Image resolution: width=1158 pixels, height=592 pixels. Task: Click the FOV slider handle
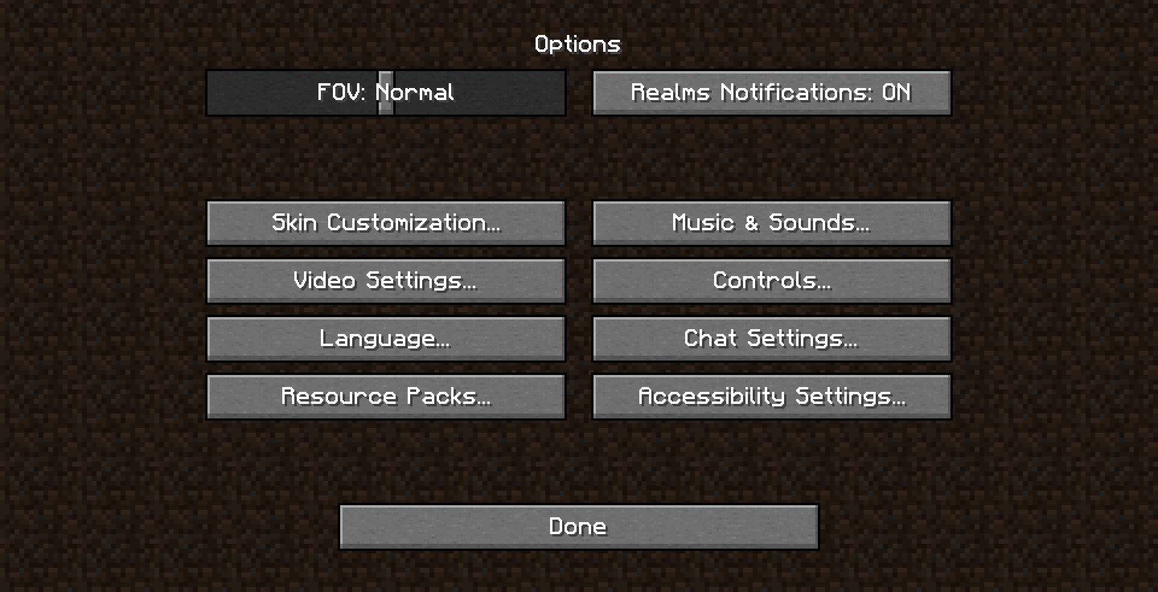386,93
